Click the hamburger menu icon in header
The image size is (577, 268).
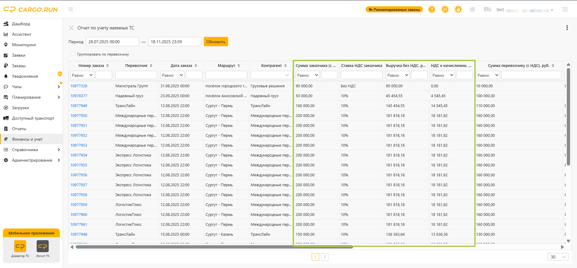71,9
